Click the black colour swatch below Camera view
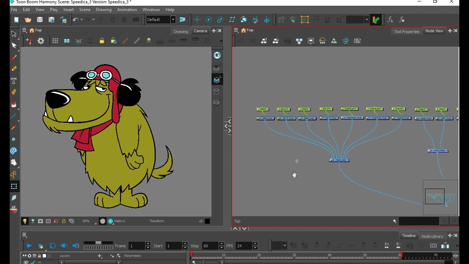469x264 pixels. [x=207, y=221]
